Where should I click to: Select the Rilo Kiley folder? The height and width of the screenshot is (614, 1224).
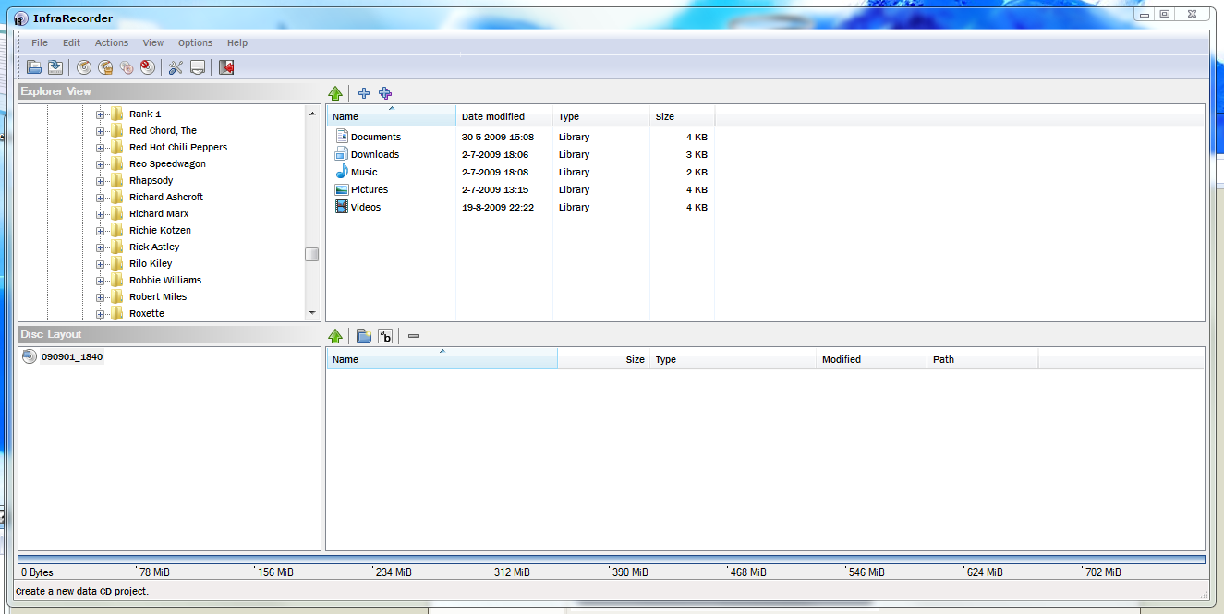[151, 263]
